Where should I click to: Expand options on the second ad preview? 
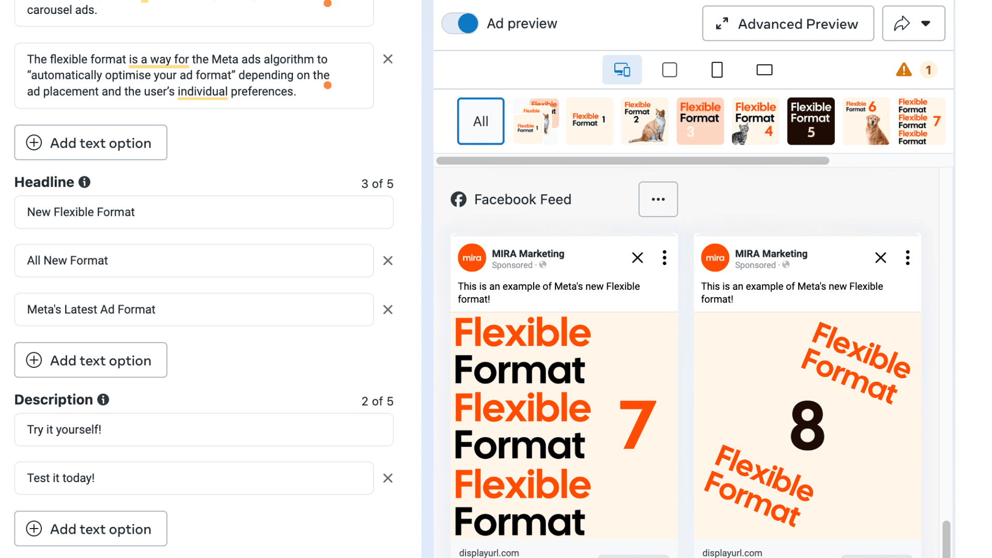907,257
